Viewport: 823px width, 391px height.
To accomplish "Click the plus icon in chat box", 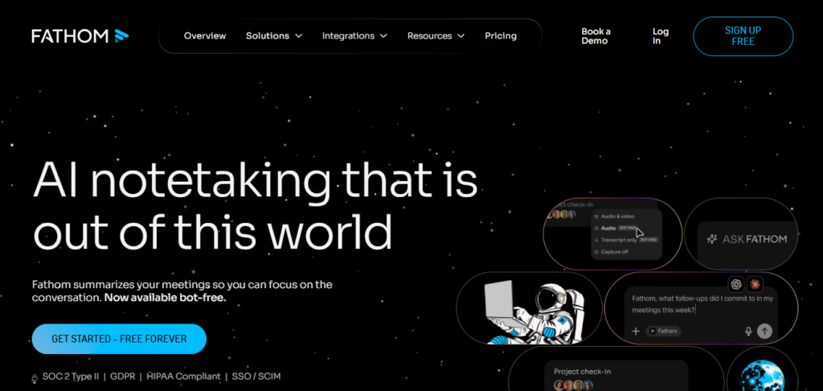I will (x=636, y=331).
